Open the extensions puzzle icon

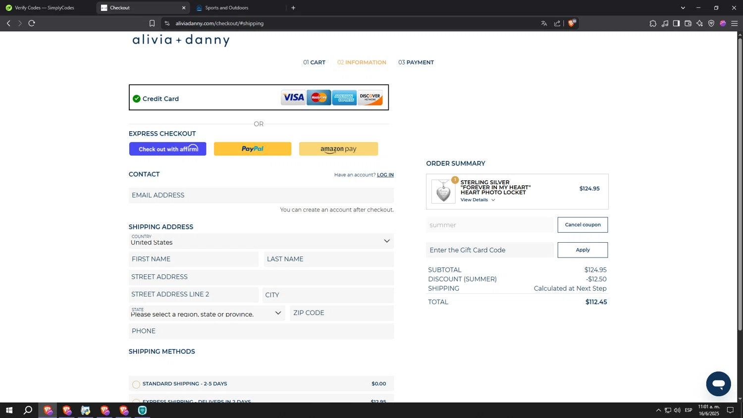pyautogui.click(x=653, y=23)
